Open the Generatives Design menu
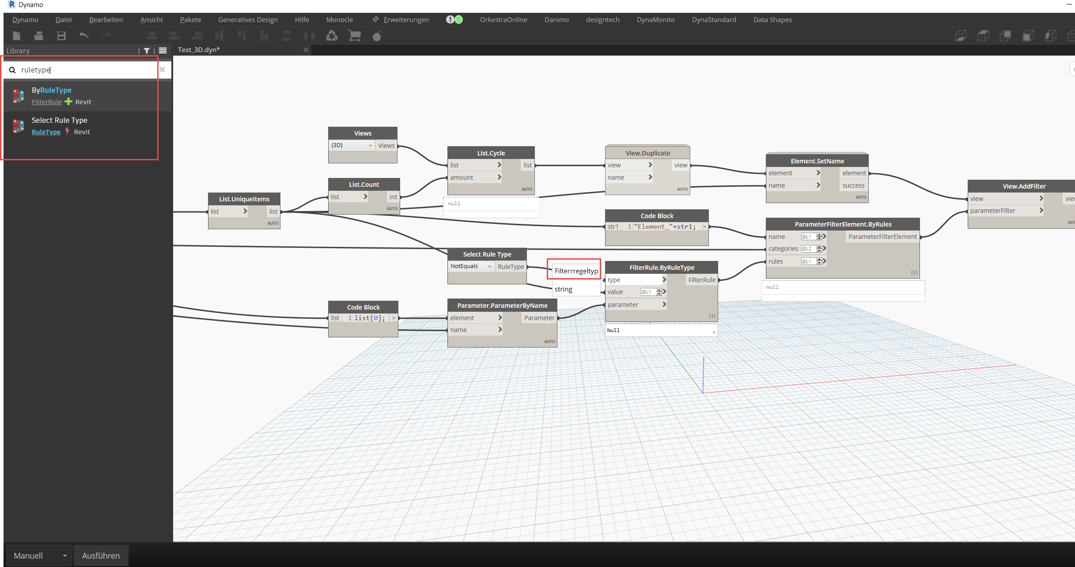The height and width of the screenshot is (567, 1075). (248, 19)
